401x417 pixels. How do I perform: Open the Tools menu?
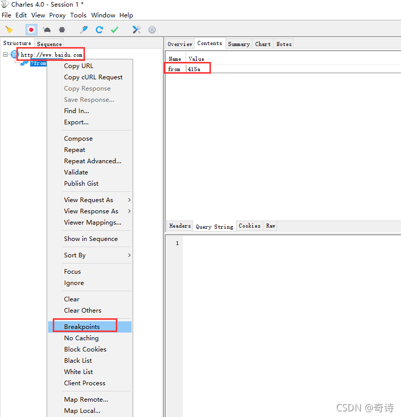tap(78, 15)
